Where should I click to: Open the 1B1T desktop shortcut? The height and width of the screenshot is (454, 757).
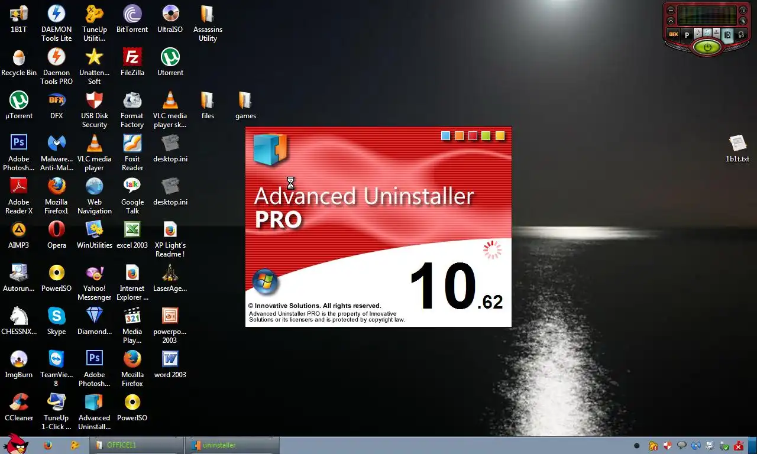pyautogui.click(x=19, y=19)
